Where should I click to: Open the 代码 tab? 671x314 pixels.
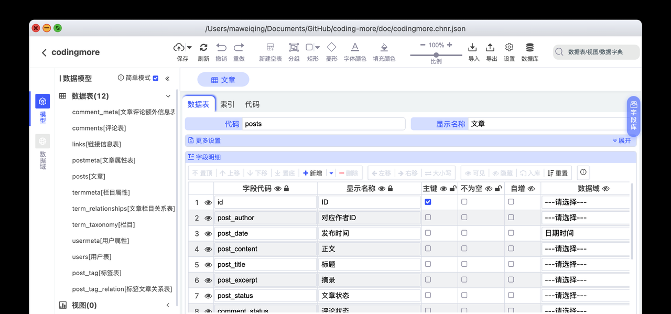pos(252,104)
